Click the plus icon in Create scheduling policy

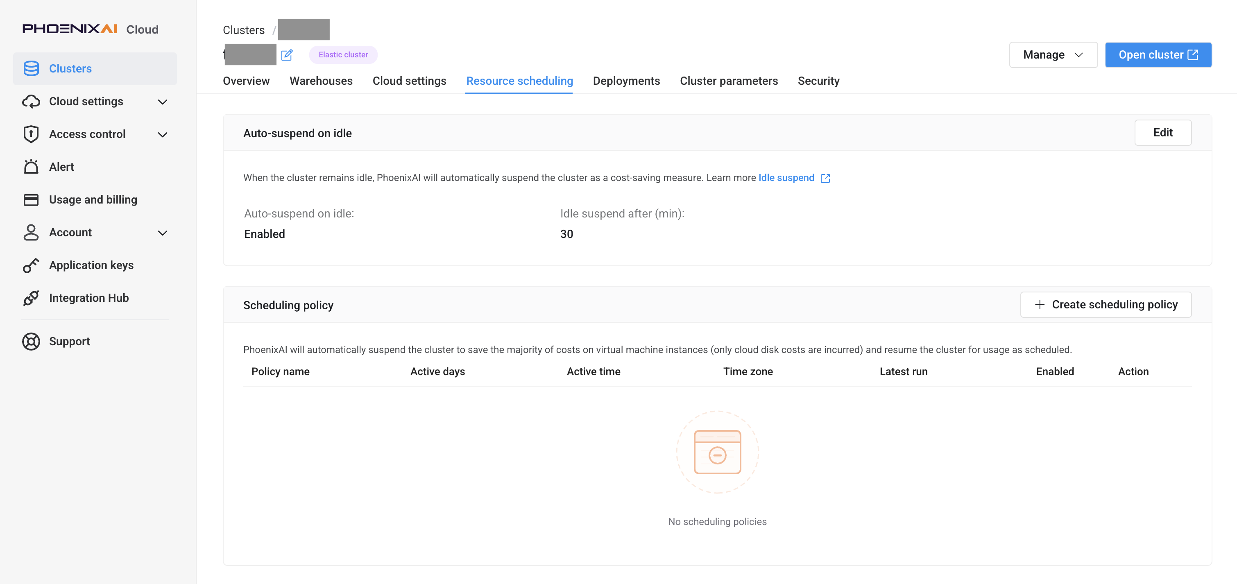pyautogui.click(x=1040, y=304)
